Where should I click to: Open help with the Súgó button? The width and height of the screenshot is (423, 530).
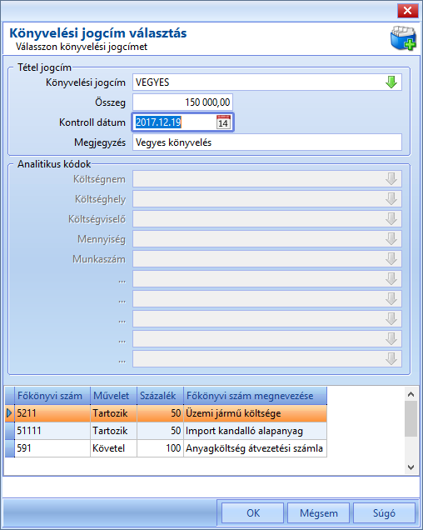click(x=384, y=513)
